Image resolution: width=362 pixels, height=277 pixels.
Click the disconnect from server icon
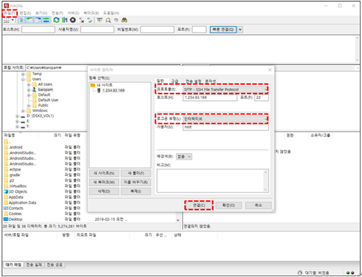[x=81, y=20]
